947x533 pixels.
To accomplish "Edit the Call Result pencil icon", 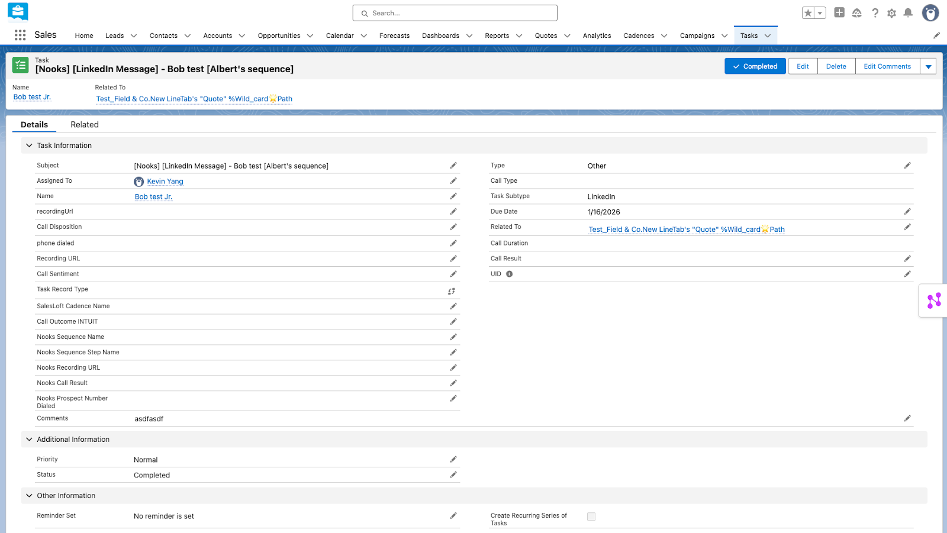I will [907, 259].
